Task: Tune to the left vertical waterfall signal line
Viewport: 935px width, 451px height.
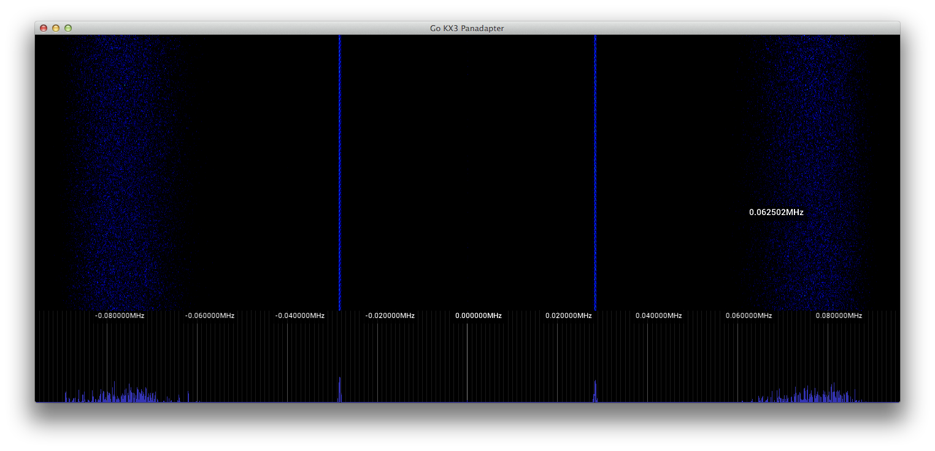Action: click(x=339, y=172)
